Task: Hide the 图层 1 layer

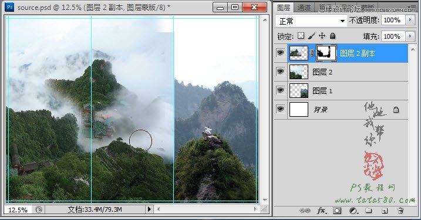Action: click(280, 90)
